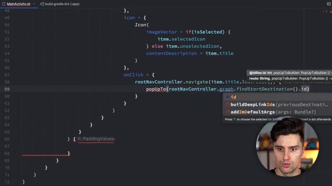332x186 pixels.
Task: Click the method icon beside addInDefaultArgs
Action: (x=228, y=112)
